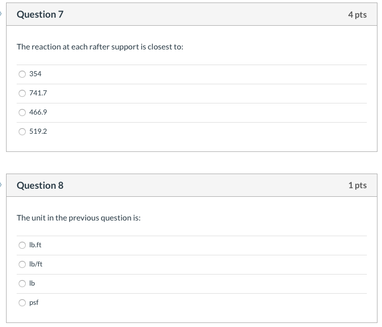
Task: Click the Question 7 header title
Action: click(x=40, y=15)
